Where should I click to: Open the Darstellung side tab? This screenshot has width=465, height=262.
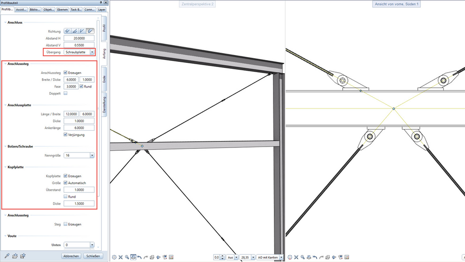pyautogui.click(x=104, y=104)
